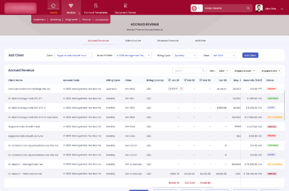Open the Module icon in the navbar
Viewport: 289px width, 191px height.
[x=71, y=5]
